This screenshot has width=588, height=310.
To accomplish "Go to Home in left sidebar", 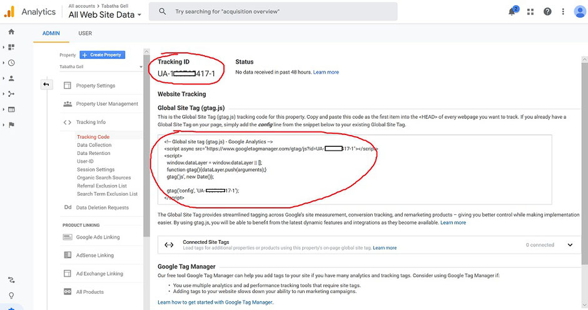I will pos(11,32).
